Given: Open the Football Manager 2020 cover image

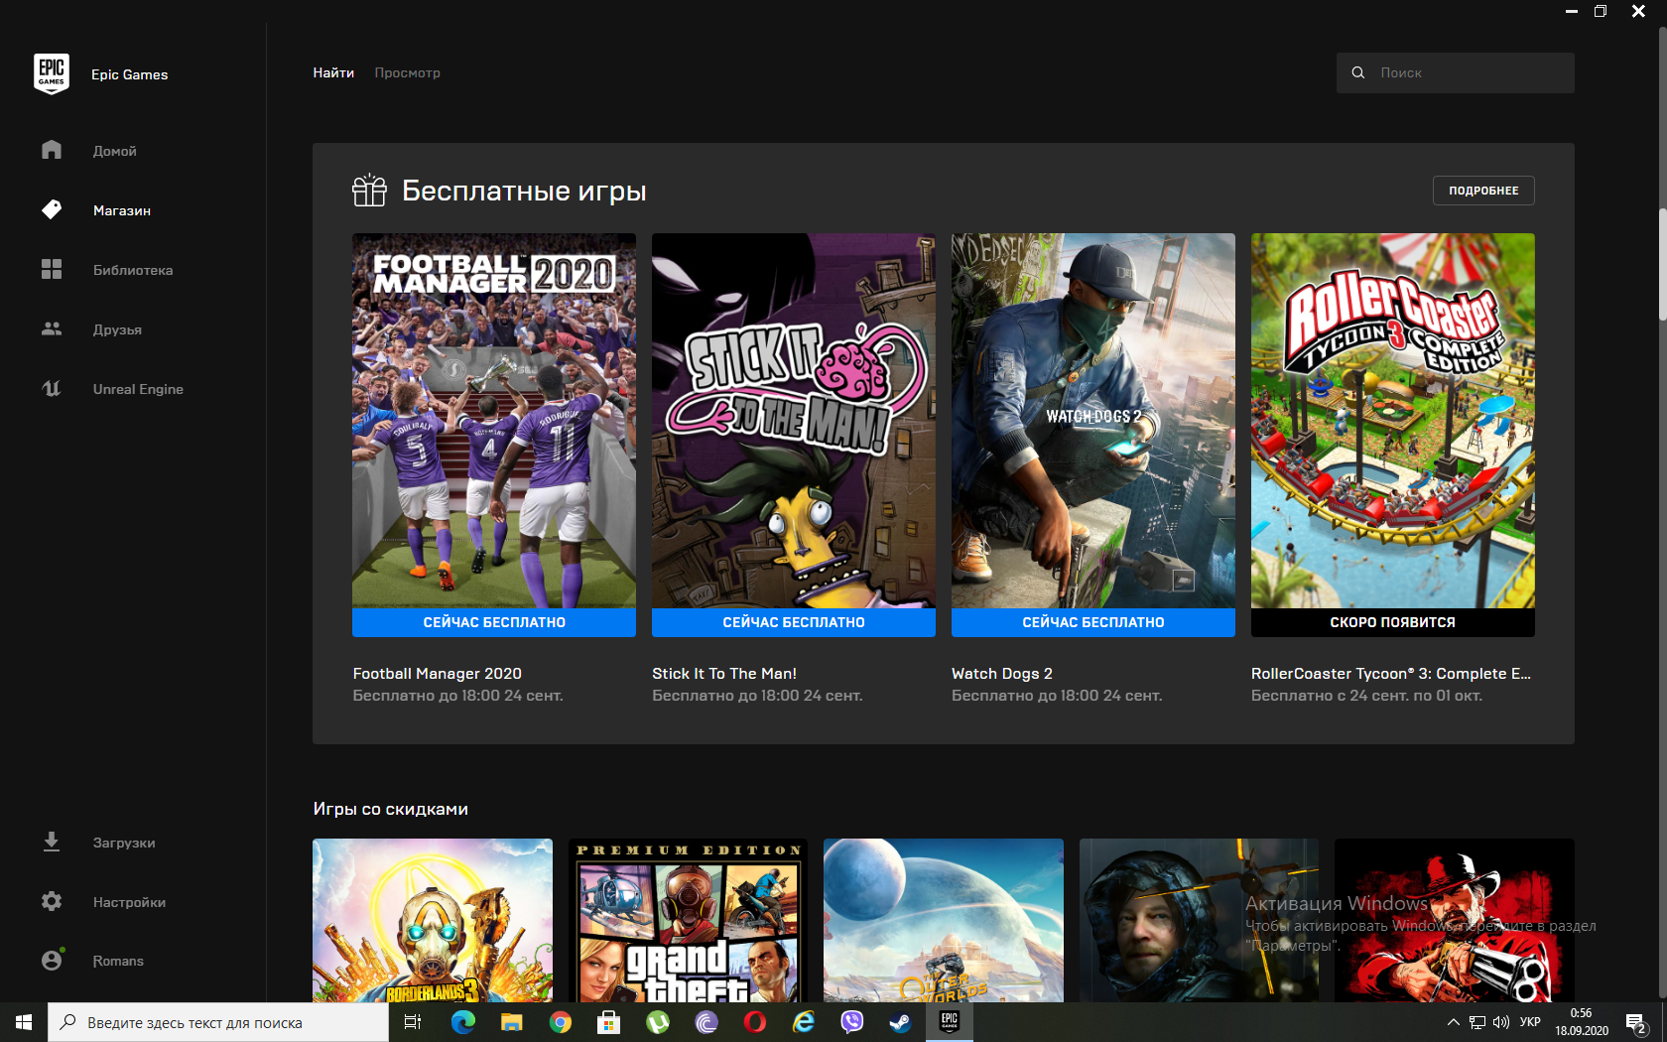Looking at the screenshot, I should (x=494, y=421).
